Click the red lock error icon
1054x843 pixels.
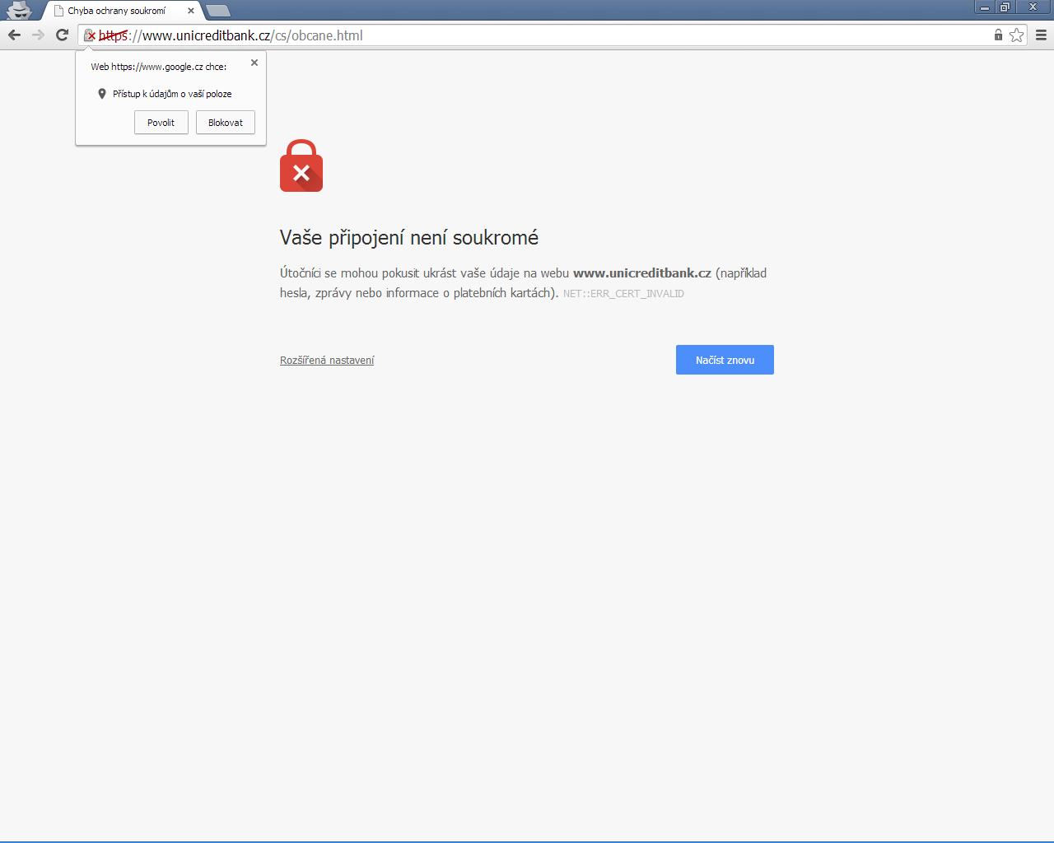point(301,165)
